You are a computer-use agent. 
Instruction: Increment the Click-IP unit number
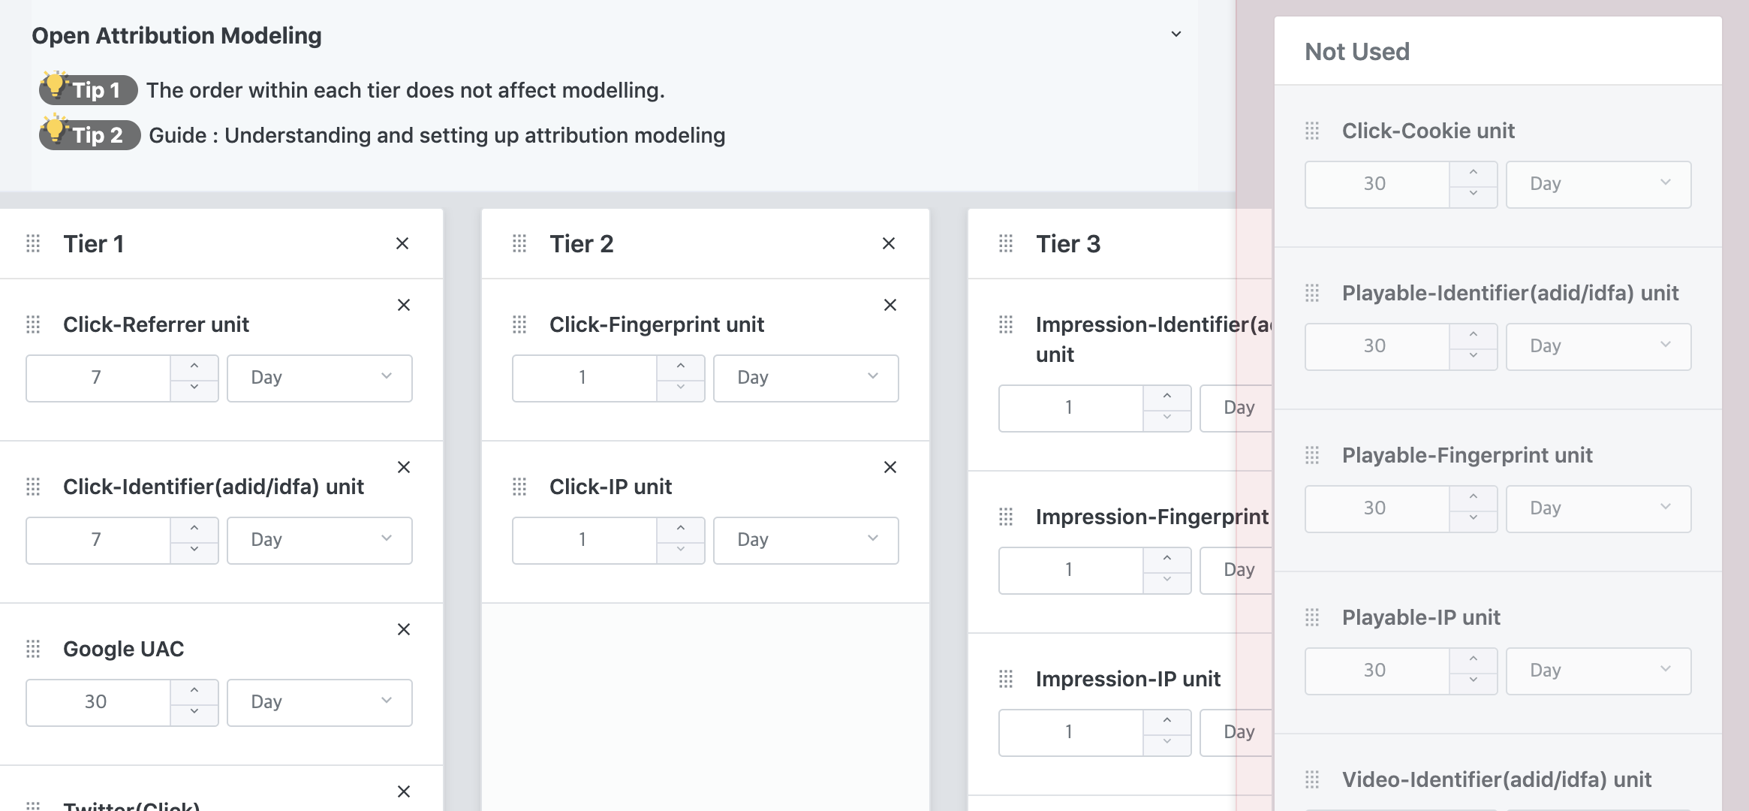(x=681, y=529)
